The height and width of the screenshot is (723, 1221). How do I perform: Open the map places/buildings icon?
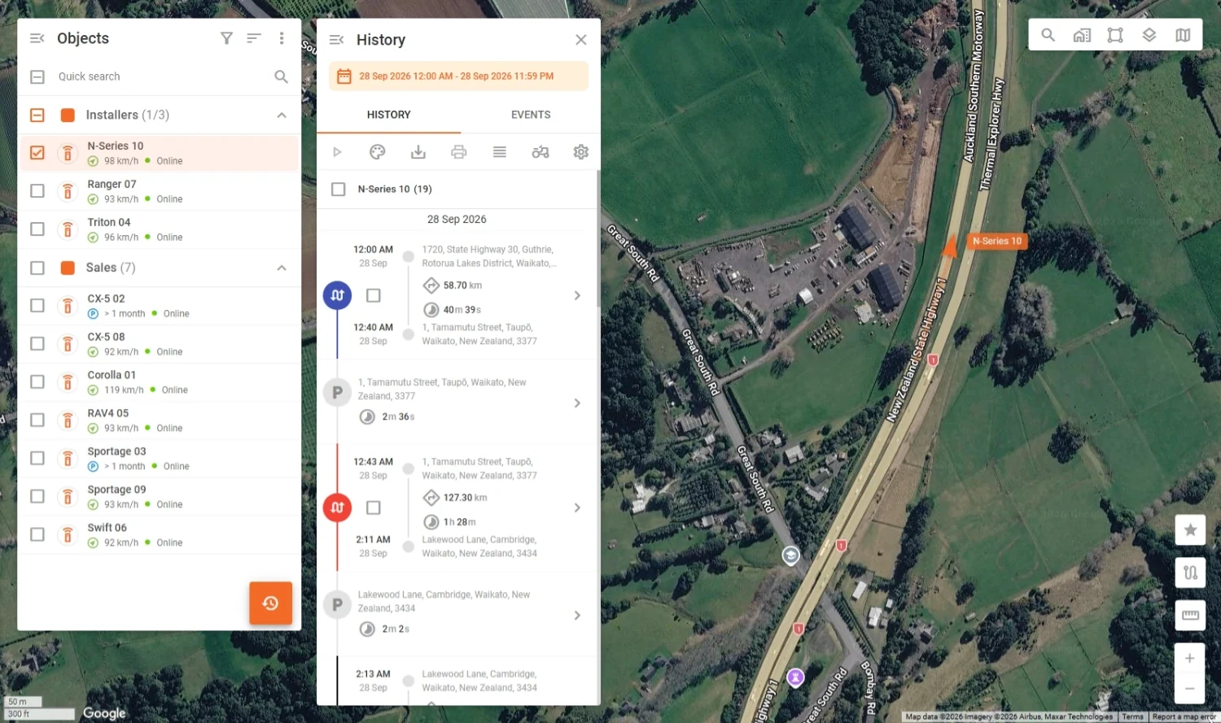pyautogui.click(x=1082, y=35)
